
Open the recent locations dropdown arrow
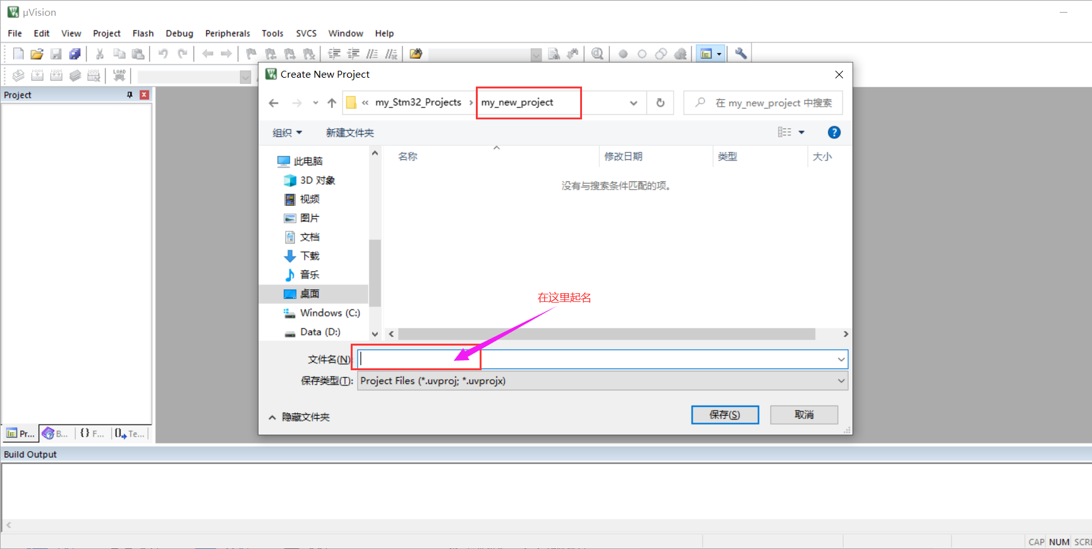(315, 103)
